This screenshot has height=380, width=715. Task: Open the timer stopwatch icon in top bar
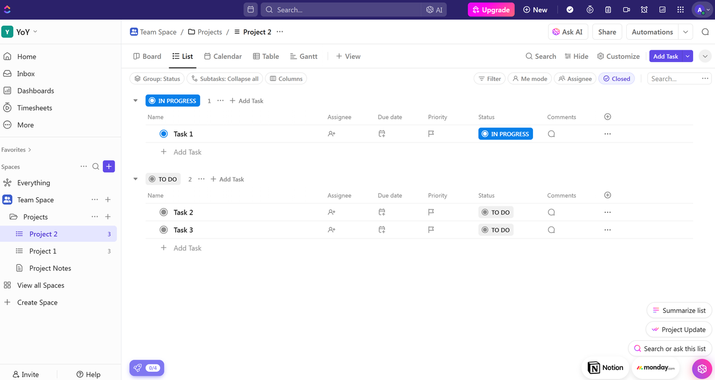590,9
